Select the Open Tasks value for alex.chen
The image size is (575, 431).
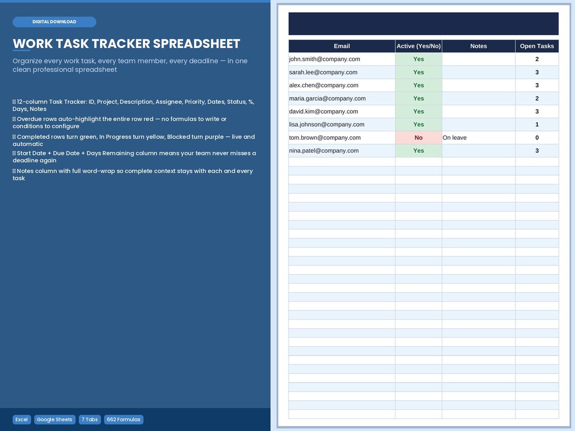pos(537,85)
